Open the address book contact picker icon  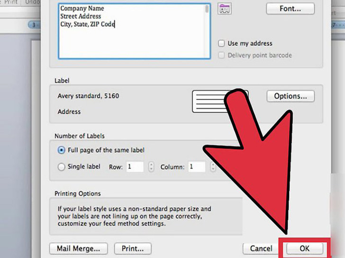pyautogui.click(x=225, y=9)
